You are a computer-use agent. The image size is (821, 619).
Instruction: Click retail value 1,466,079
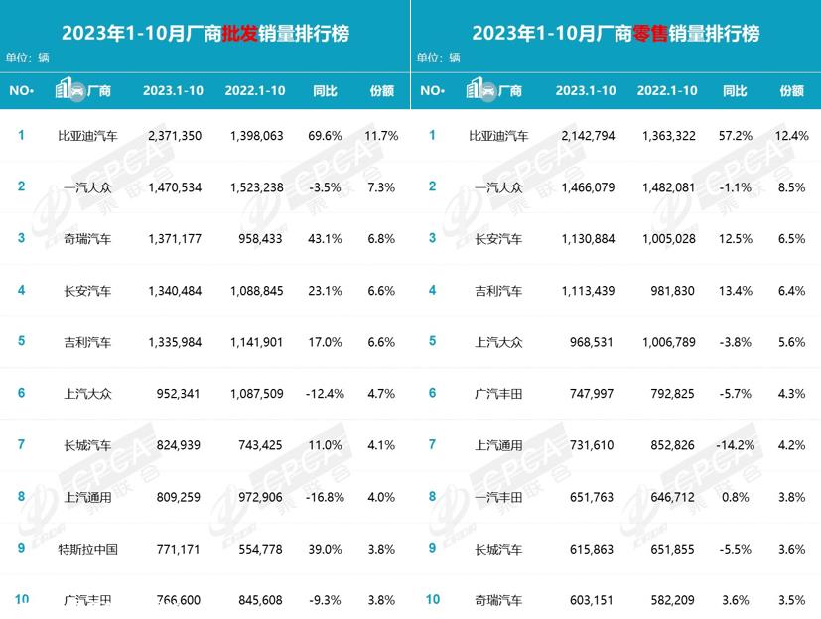click(588, 187)
